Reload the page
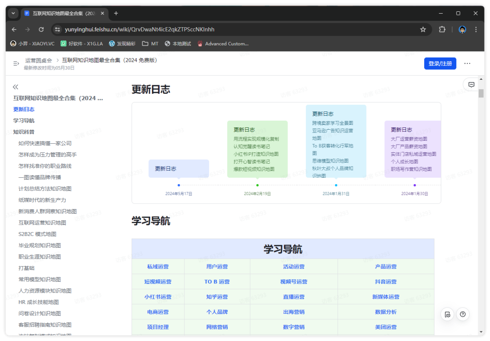 tap(41, 29)
